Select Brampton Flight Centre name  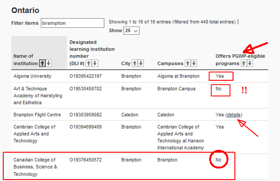(x=37, y=115)
